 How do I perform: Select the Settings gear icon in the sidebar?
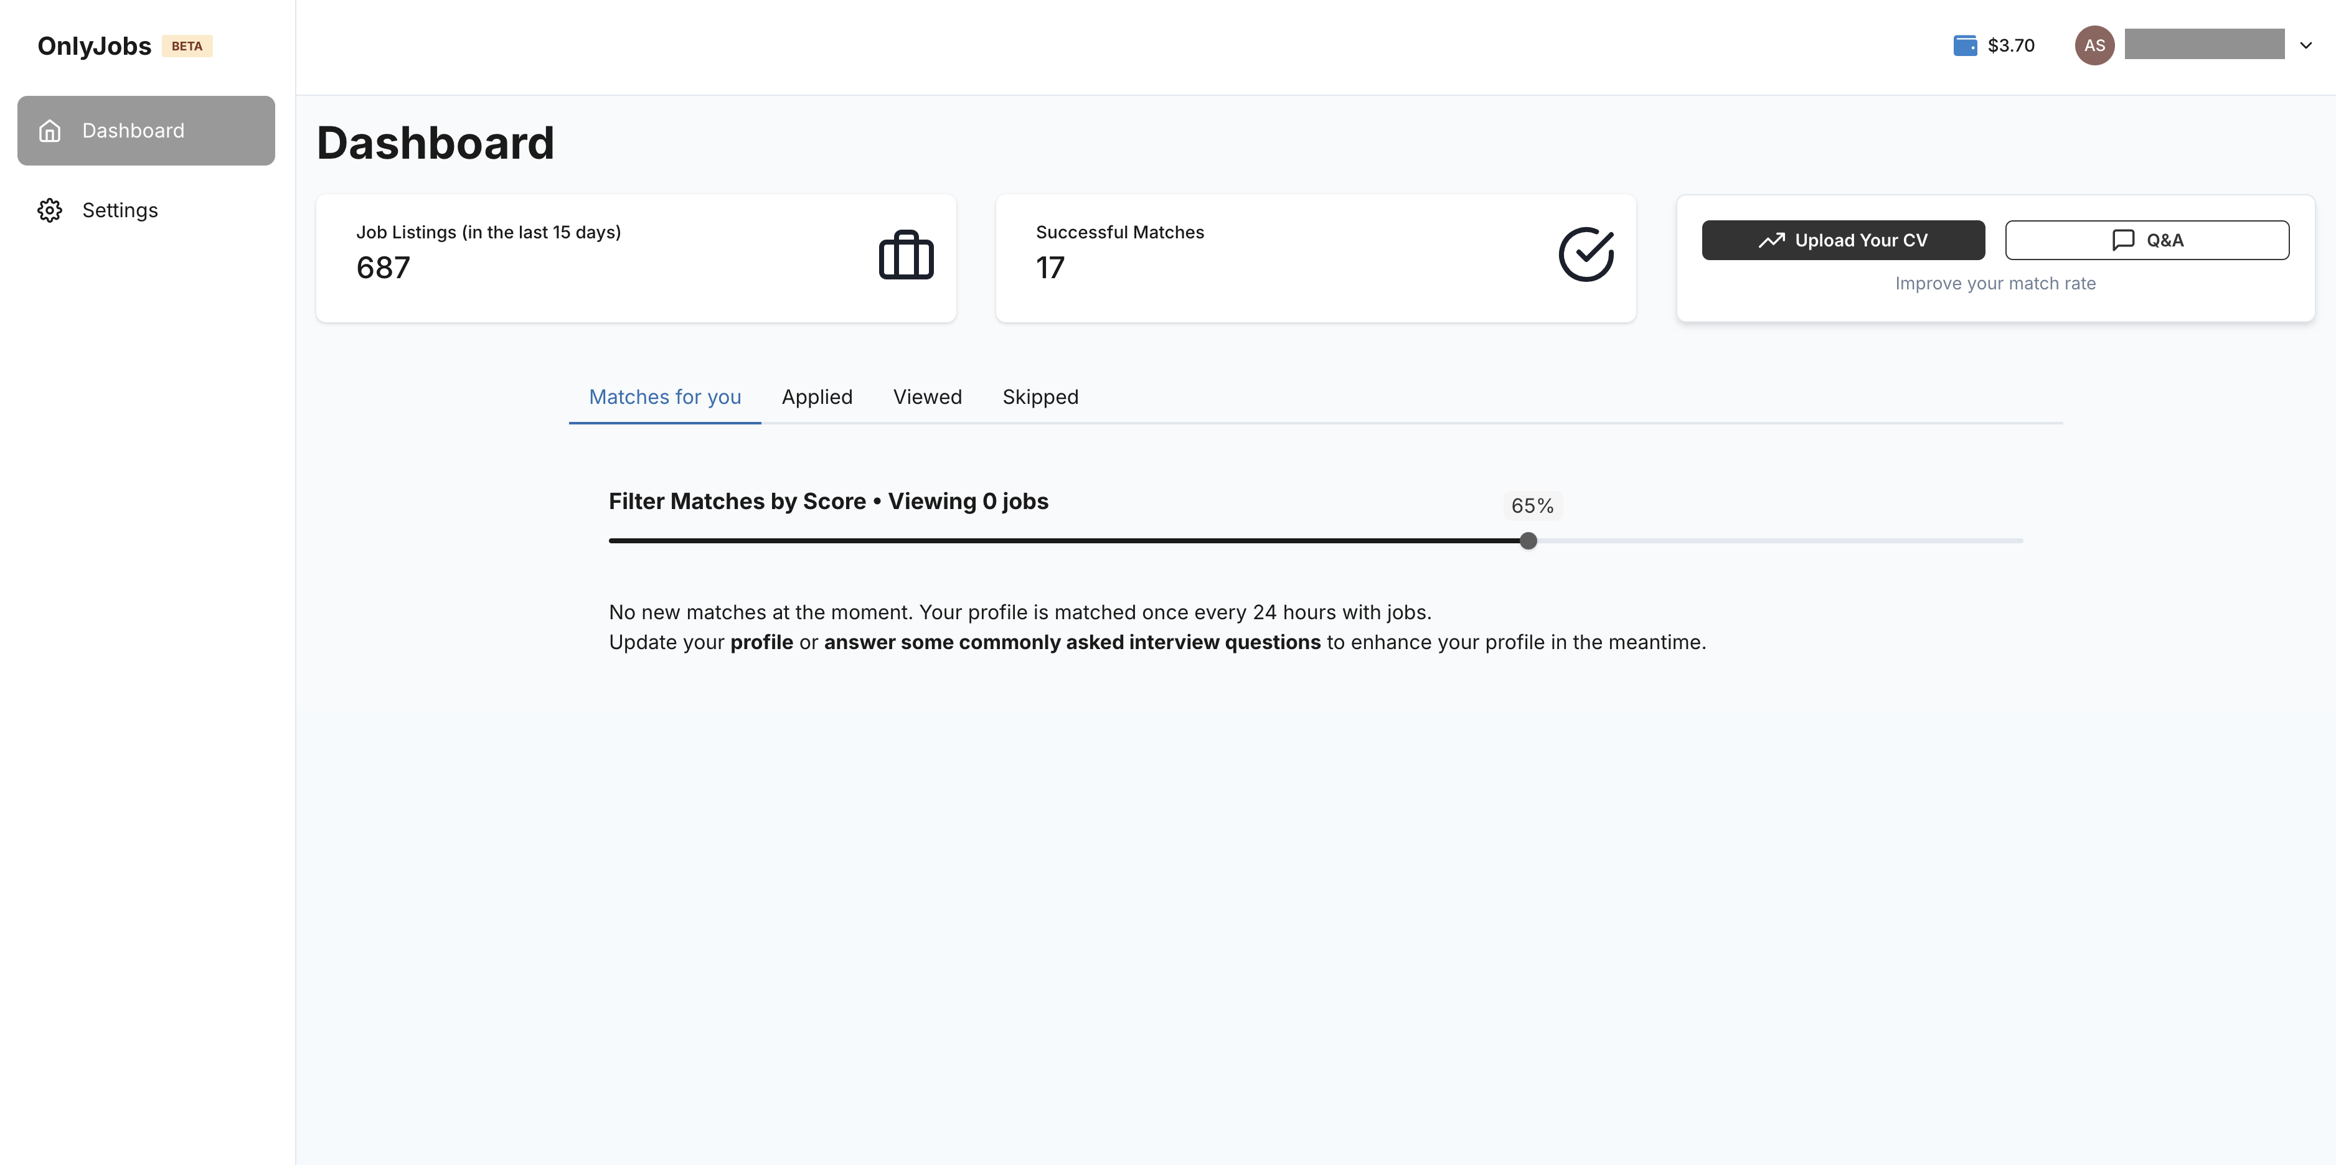pos(50,210)
